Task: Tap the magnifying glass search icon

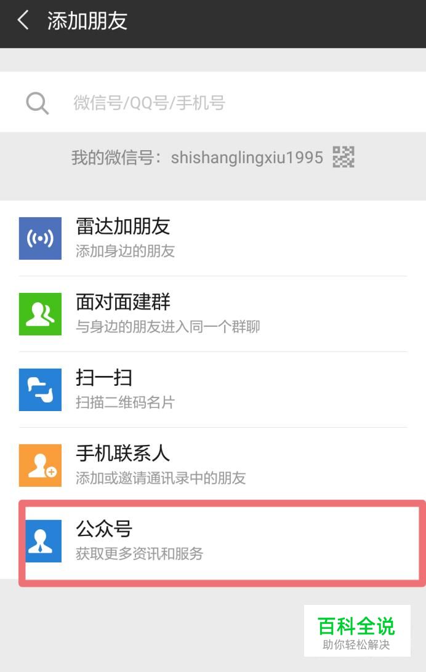Action: 38,103
